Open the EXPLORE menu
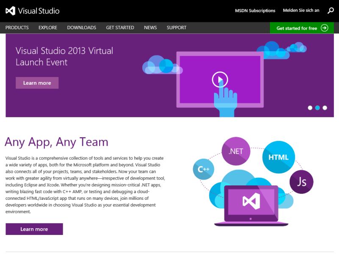 (48, 28)
